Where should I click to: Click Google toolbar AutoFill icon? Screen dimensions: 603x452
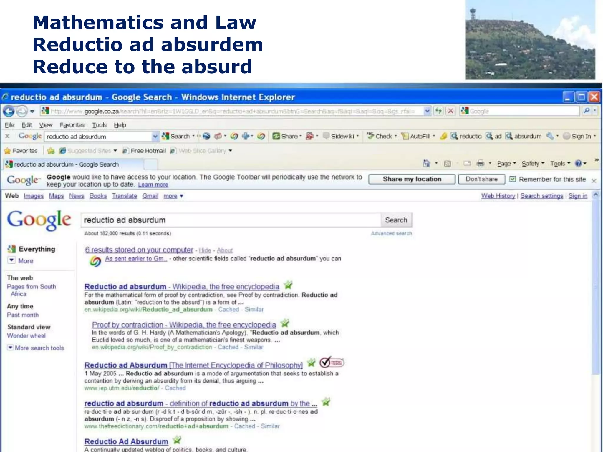[x=405, y=136]
